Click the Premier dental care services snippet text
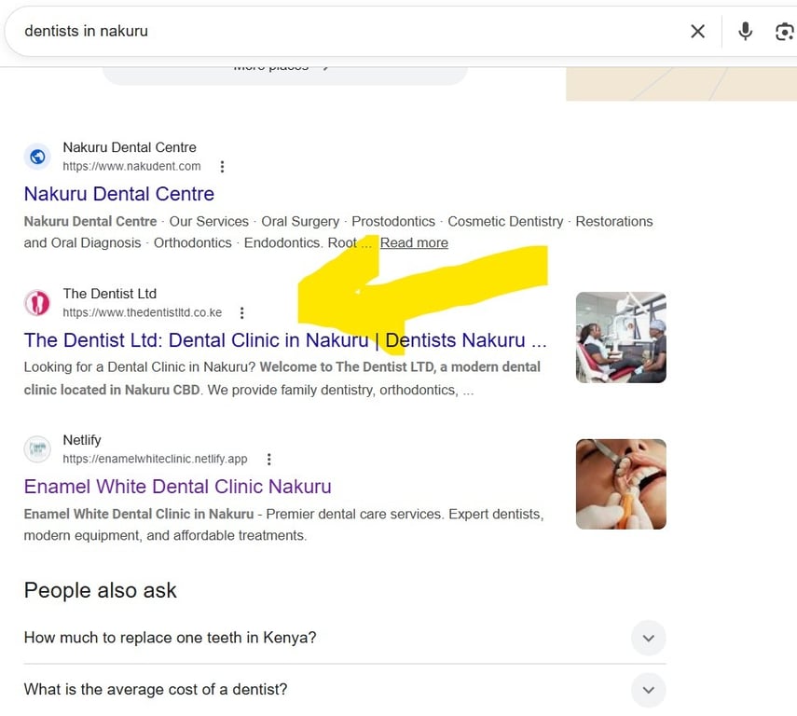The image size is (797, 716). (283, 524)
